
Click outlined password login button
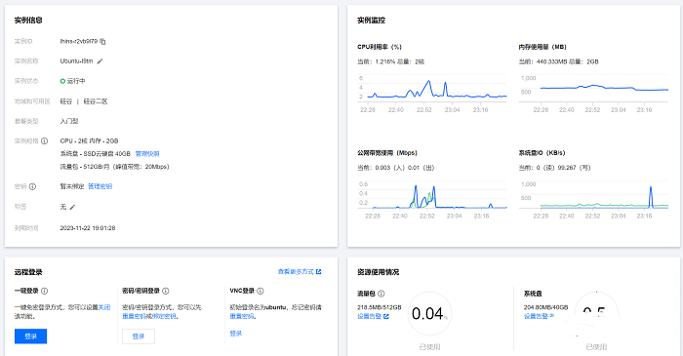[x=139, y=336]
